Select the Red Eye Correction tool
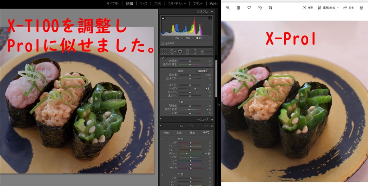The width and height of the screenshot is (368, 186). [180, 51]
